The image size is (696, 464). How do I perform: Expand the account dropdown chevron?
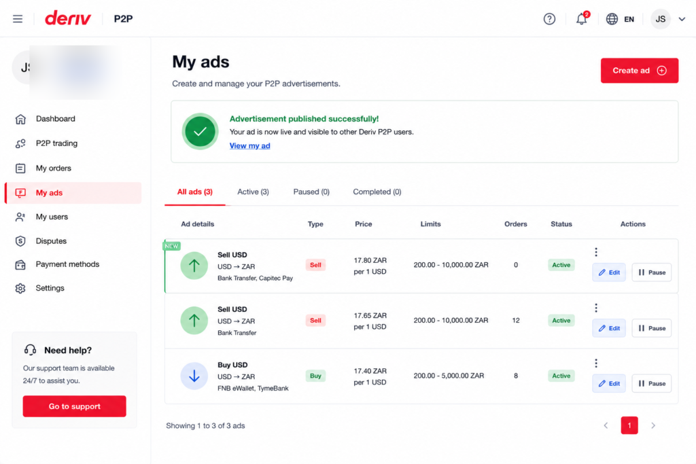682,19
